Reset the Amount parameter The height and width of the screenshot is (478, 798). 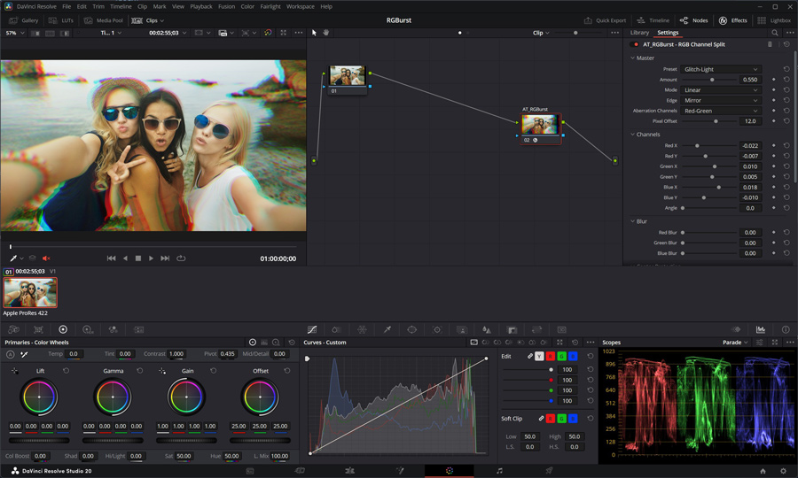tap(786, 80)
